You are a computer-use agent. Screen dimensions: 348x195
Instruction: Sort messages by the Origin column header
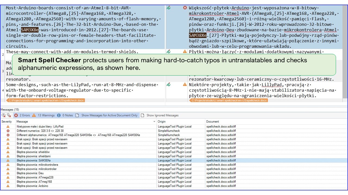pyautogui.click(x=161, y=122)
